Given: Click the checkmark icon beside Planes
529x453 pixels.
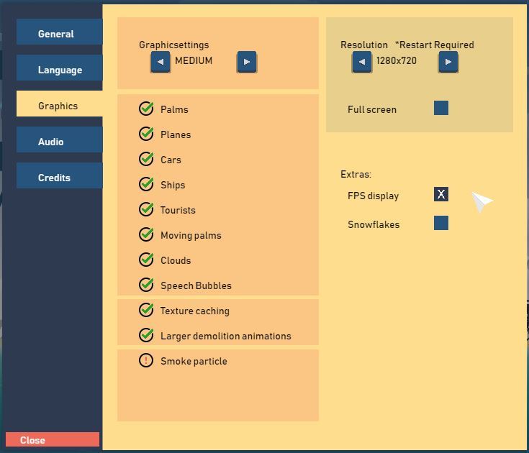Looking at the screenshot, I should [146, 134].
